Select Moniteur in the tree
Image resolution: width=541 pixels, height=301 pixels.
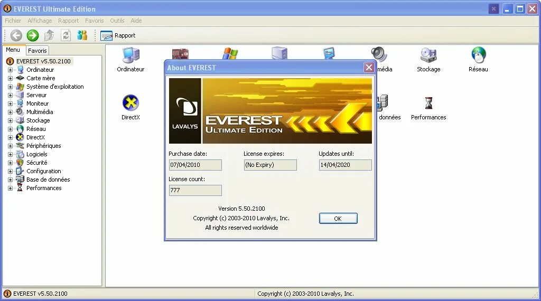pyautogui.click(x=38, y=104)
